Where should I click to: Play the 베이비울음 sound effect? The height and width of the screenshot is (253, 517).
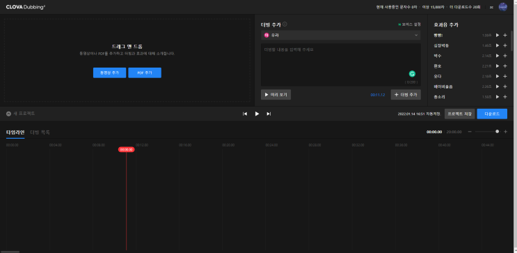pos(498,86)
